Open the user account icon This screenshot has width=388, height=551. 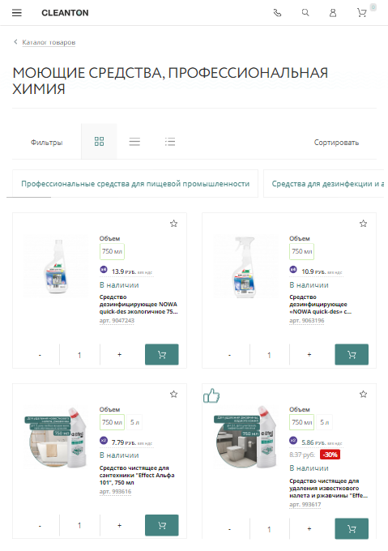tap(333, 13)
